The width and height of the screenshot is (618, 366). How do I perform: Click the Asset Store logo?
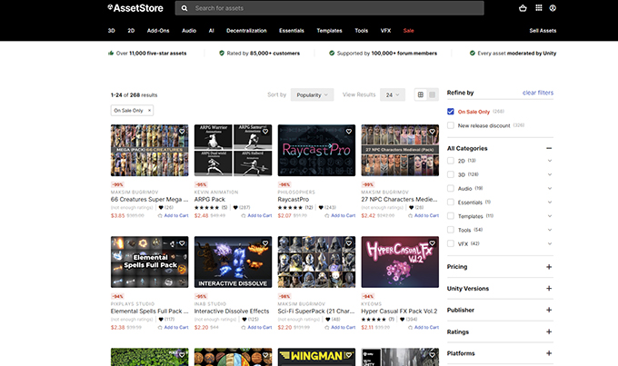pyautogui.click(x=135, y=8)
